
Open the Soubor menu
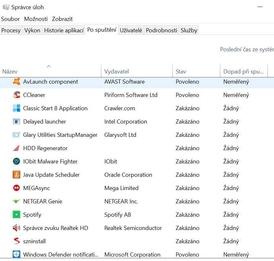[x=10, y=19]
